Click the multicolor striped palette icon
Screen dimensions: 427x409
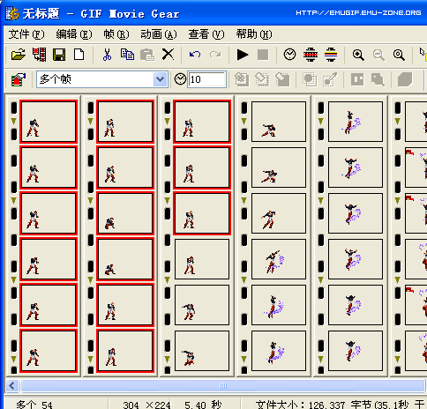[331, 55]
